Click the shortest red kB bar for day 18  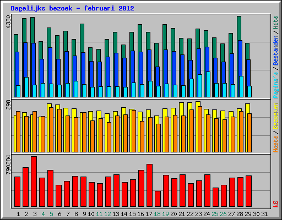pyautogui.click(x=158, y=199)
